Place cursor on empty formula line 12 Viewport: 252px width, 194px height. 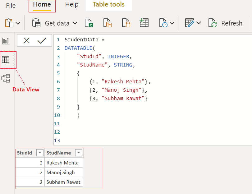153,132
